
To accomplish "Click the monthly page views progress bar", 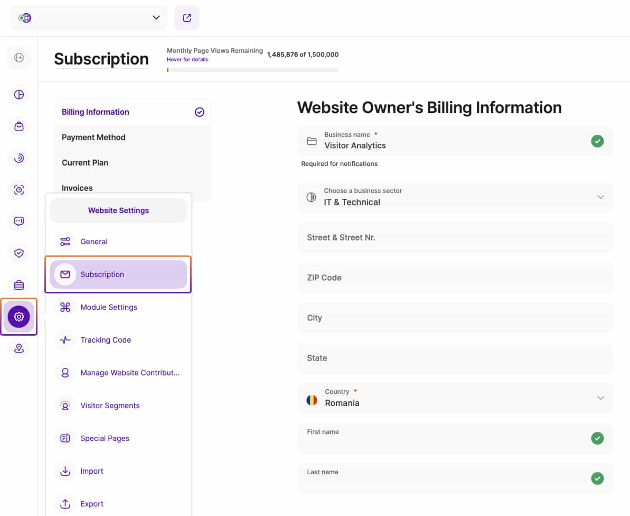I will (x=252, y=70).
